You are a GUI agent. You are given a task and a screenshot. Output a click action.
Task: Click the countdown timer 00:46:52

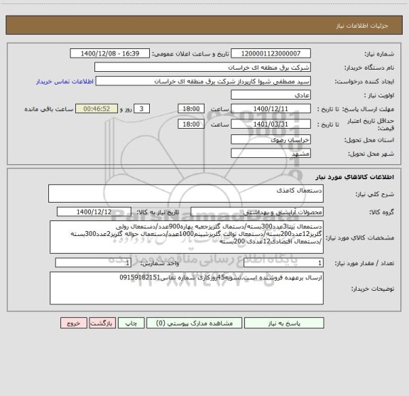[x=97, y=109]
